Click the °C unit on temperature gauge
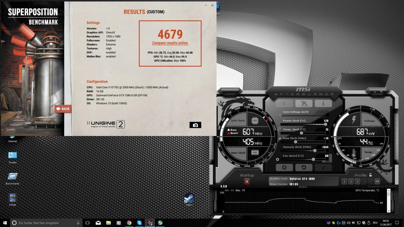The image size is (404, 227). click(371, 143)
